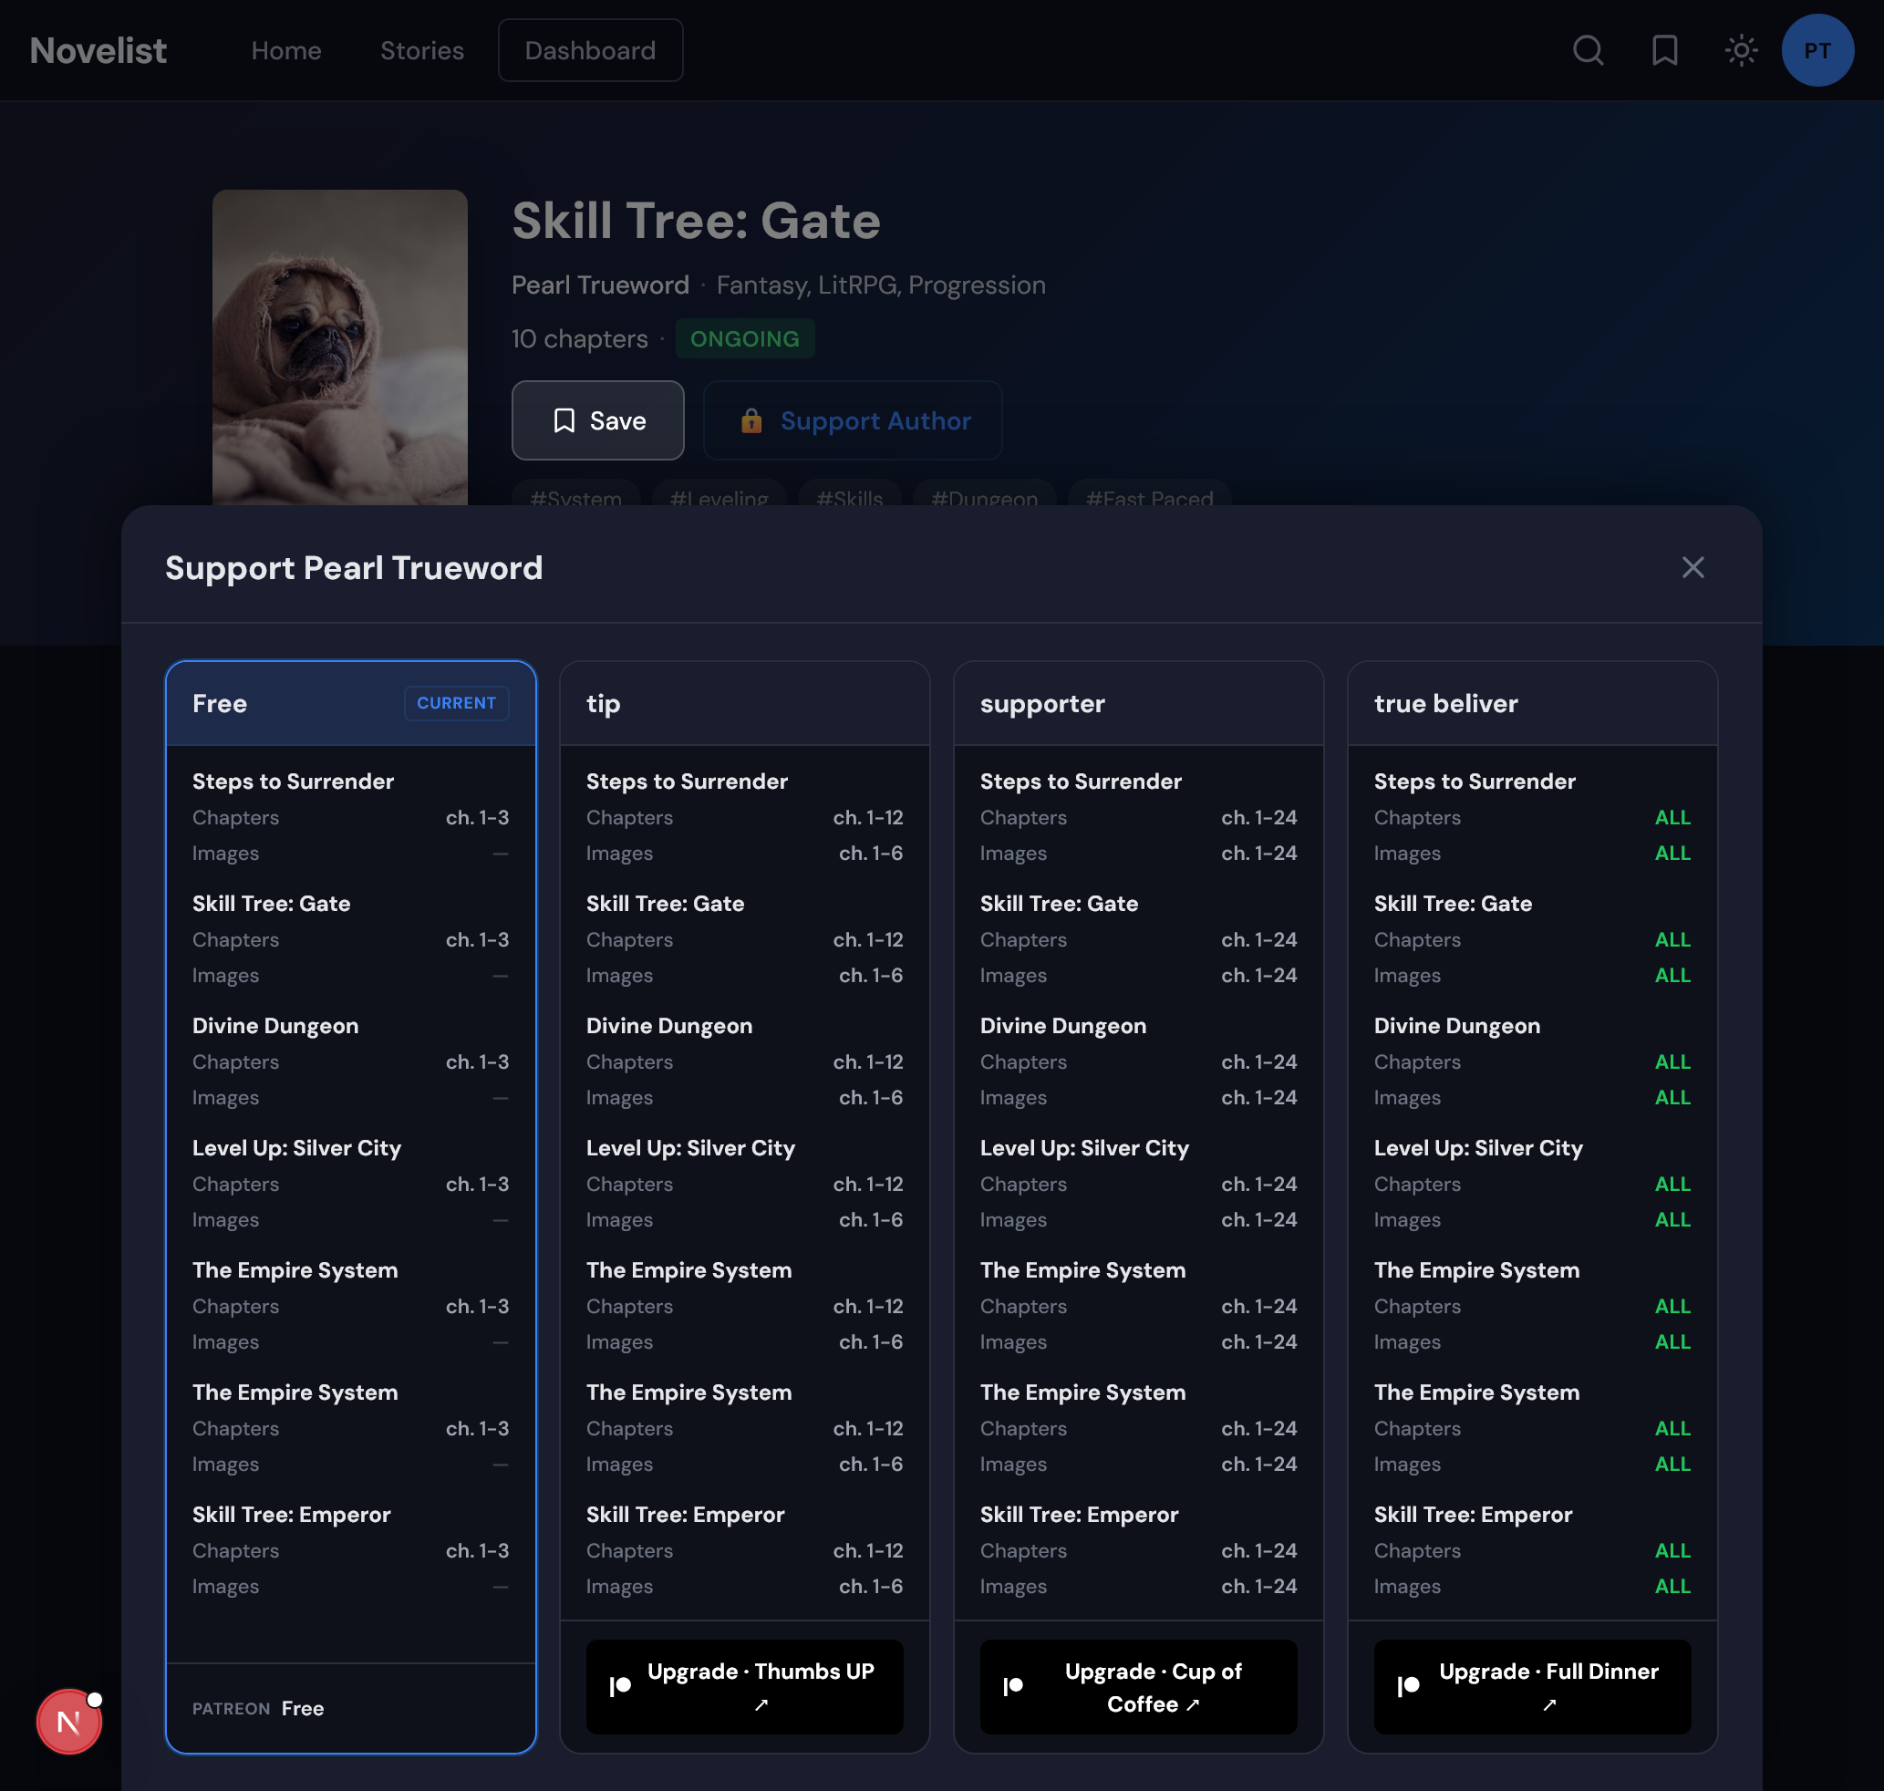
Task: Click the bookmark icon inside the Save button
Action: point(564,420)
